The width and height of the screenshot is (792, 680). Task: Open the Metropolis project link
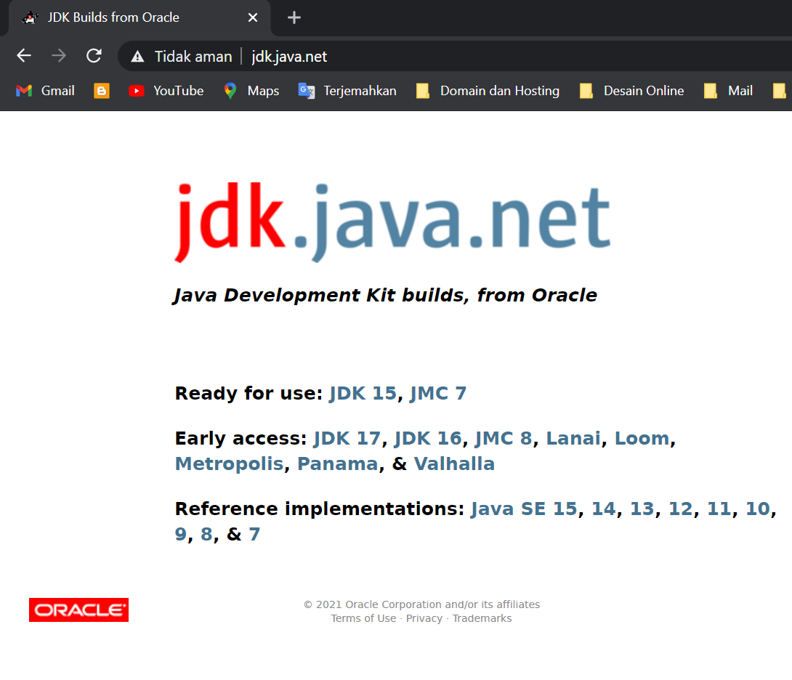[x=230, y=464]
